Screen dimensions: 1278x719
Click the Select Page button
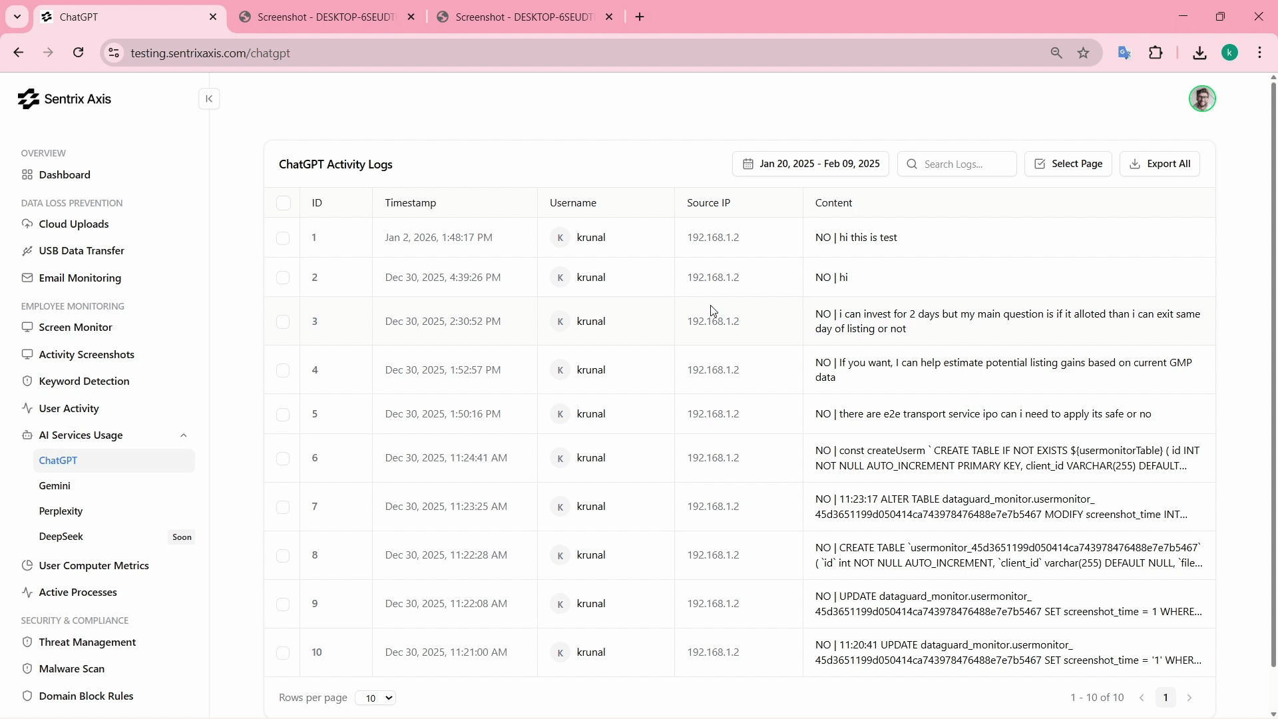[x=1068, y=164]
